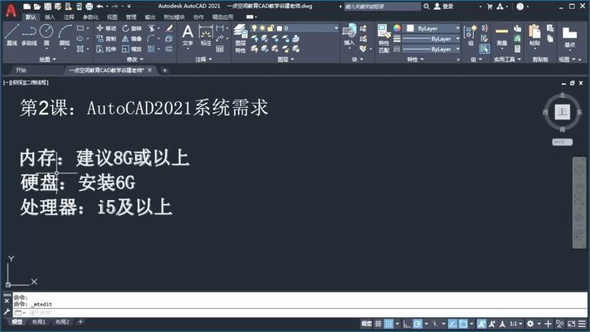590x332 pixels.
Task: Open the object color ByLayer dropdown
Action: click(x=433, y=28)
